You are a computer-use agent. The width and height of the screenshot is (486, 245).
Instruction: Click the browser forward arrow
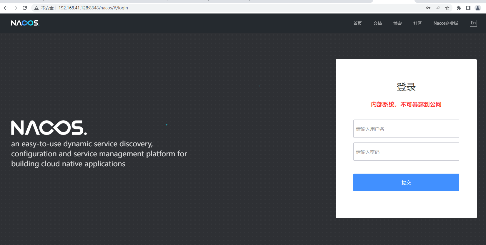[x=15, y=8]
